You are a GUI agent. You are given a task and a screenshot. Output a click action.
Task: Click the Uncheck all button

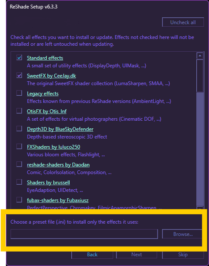183,22
